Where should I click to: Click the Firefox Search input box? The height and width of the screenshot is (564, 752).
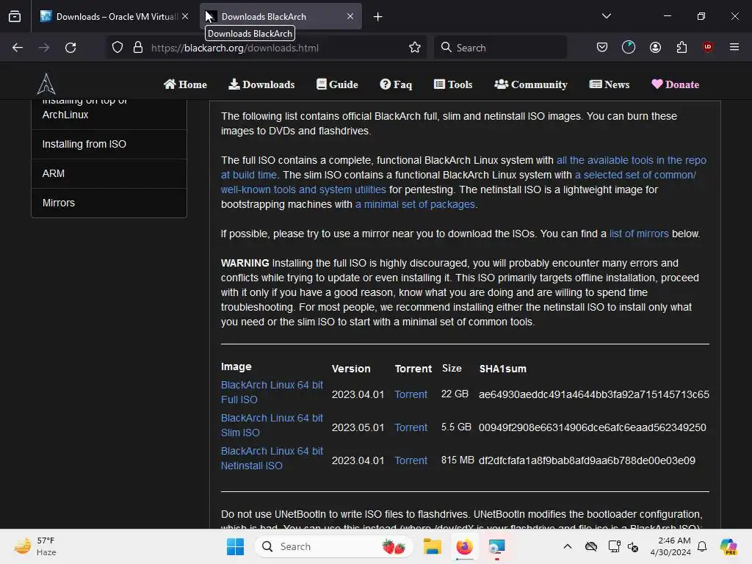(x=500, y=48)
